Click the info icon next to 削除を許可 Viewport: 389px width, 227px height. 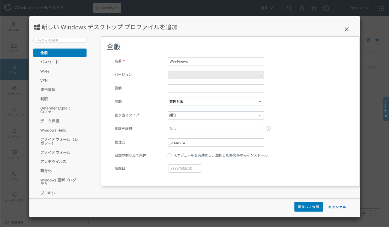[268, 129]
